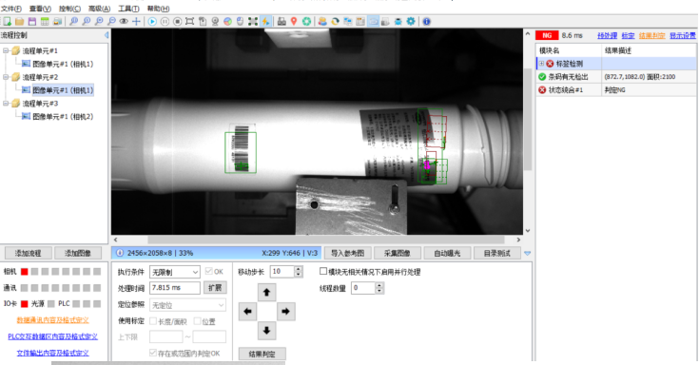Open the 执行条件 dropdown showing 无限制

(174, 272)
